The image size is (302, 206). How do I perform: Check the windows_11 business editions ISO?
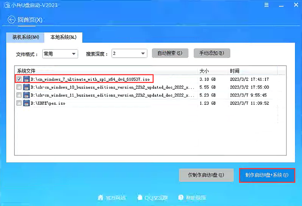[19, 95]
